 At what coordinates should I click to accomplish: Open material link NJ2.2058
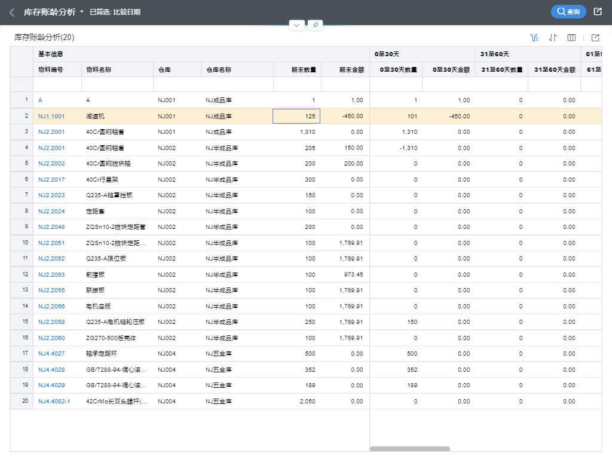(51, 322)
